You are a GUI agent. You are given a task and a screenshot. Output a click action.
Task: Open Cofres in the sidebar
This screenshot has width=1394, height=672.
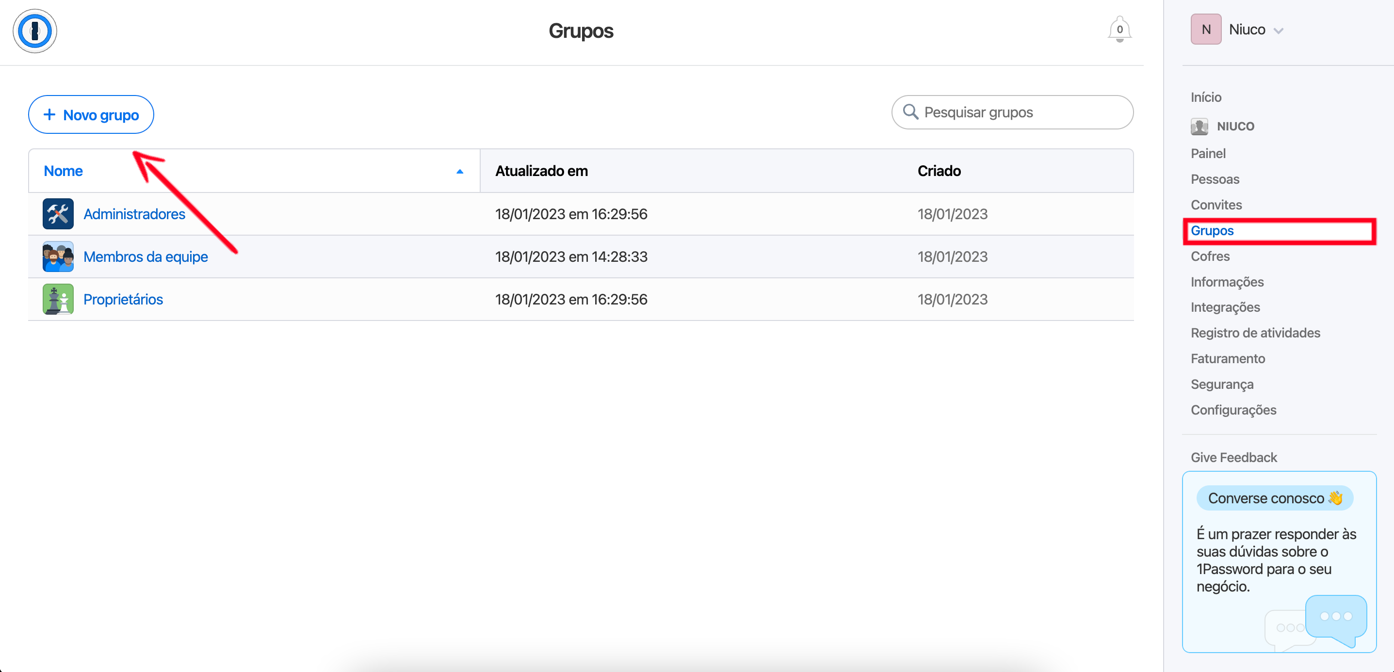pos(1210,256)
